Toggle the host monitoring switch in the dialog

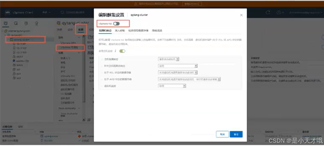tap(122, 51)
